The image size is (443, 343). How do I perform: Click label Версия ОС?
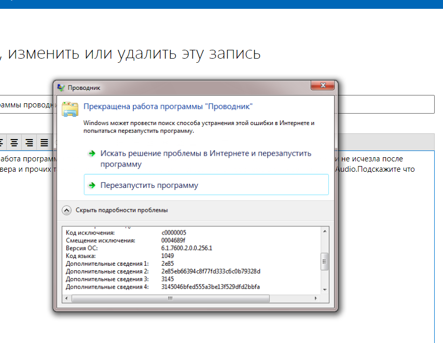point(81,248)
